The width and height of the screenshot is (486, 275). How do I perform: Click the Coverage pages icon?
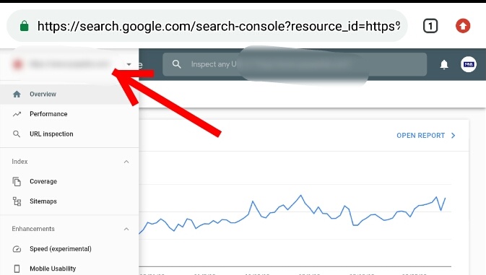[x=17, y=181]
